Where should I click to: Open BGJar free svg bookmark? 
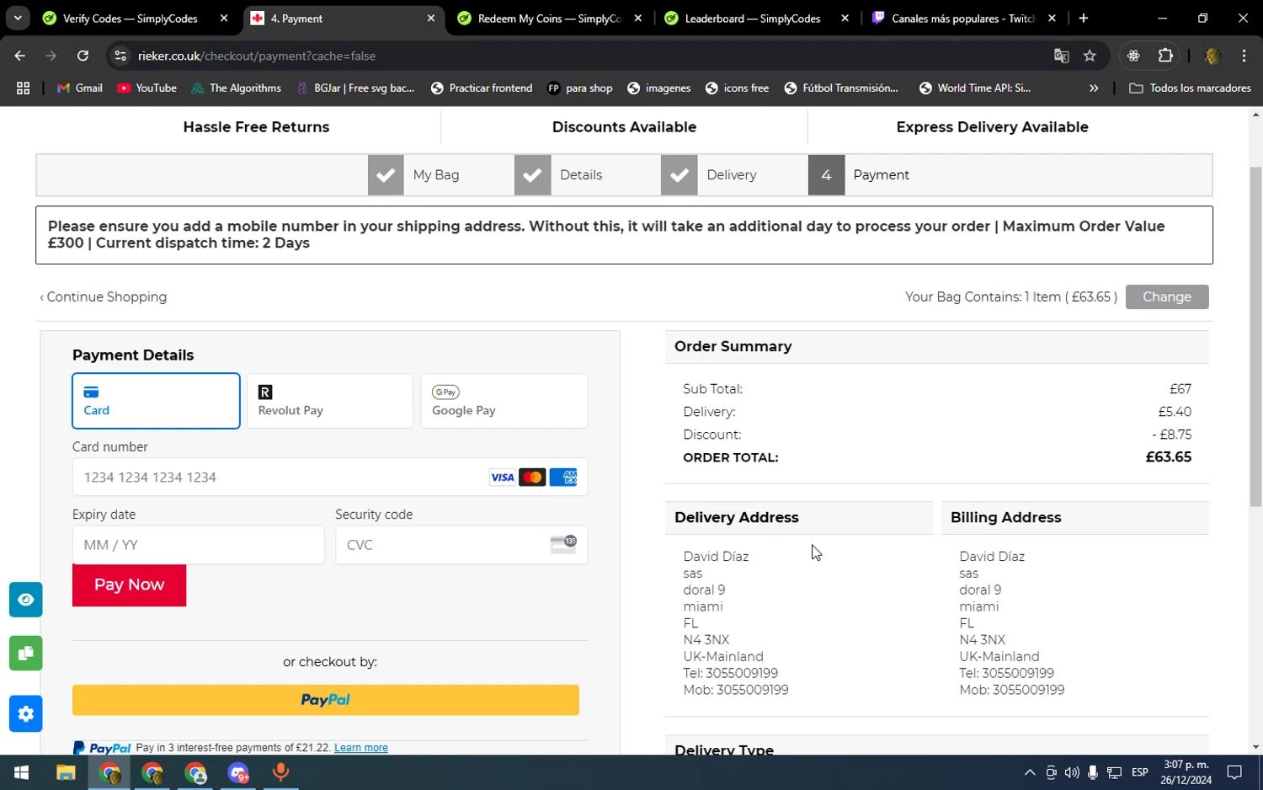pyautogui.click(x=355, y=88)
